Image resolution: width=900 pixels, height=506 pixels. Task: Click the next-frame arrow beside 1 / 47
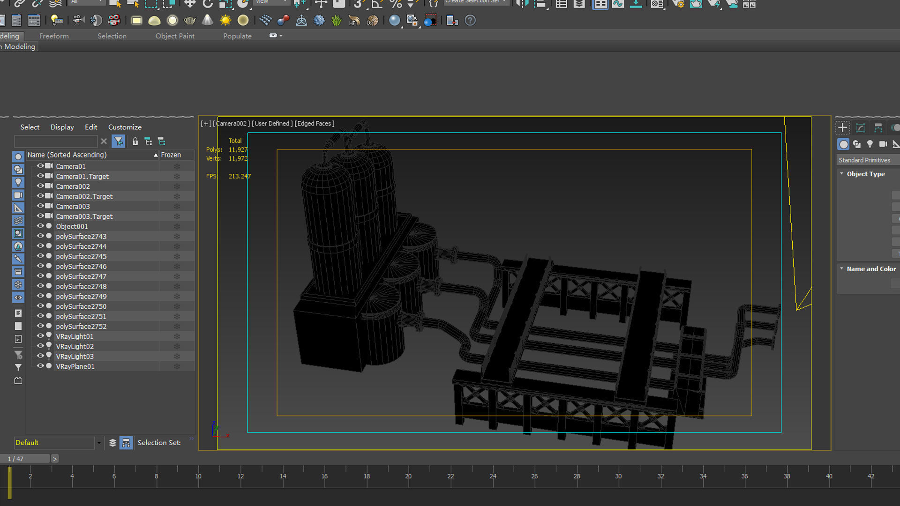(x=55, y=459)
